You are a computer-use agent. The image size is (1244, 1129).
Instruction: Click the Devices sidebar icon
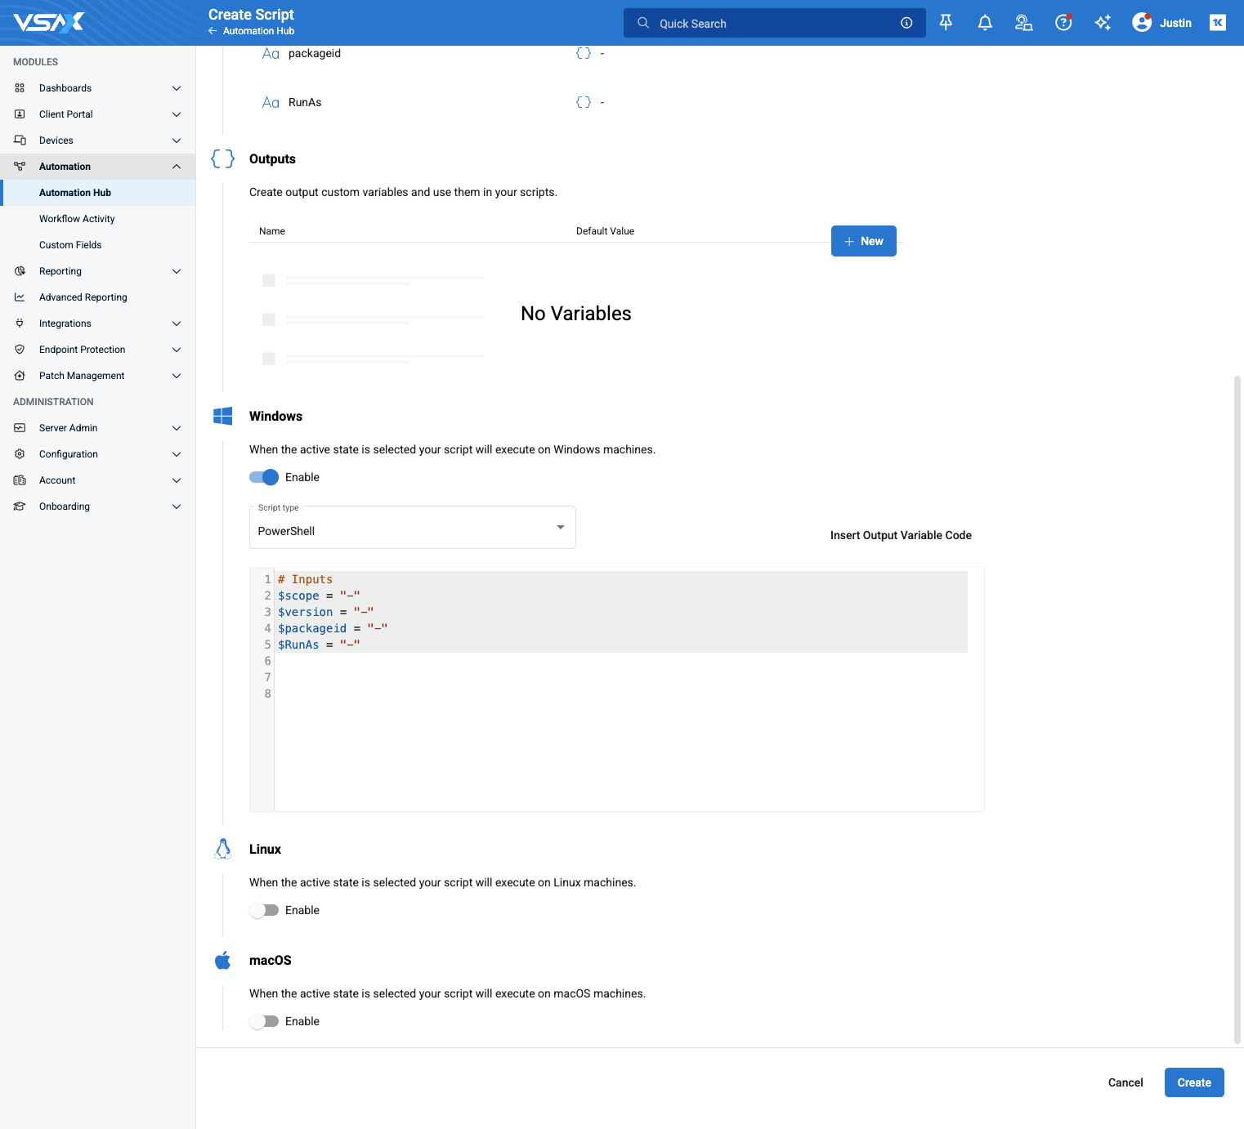tap(20, 141)
